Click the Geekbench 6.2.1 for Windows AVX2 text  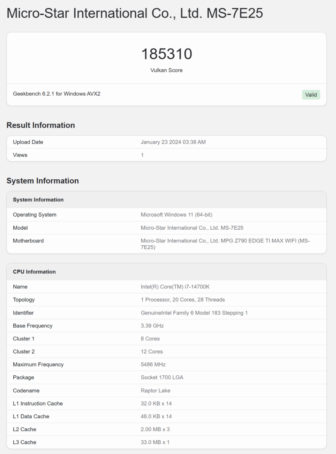pos(57,94)
